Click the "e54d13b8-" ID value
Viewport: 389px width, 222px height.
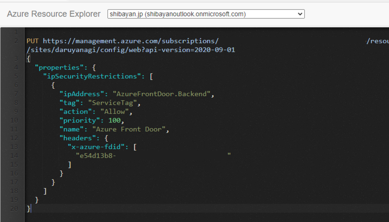[x=96, y=156]
